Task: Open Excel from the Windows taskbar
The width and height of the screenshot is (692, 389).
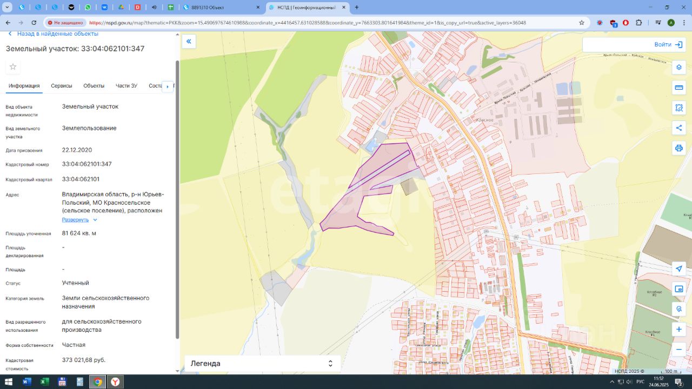Action: coord(44,382)
